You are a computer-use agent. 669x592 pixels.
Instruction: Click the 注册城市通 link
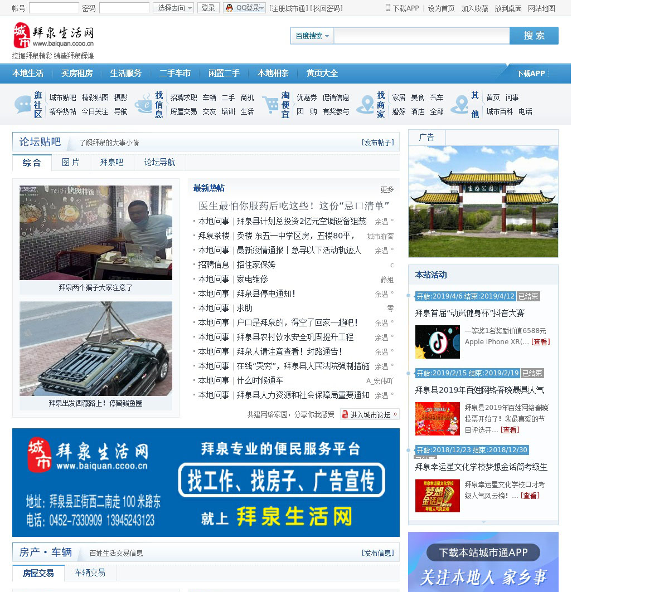pyautogui.click(x=288, y=8)
